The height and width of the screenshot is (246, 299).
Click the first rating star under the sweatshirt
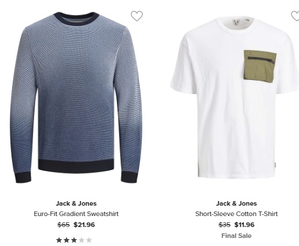(x=59, y=240)
